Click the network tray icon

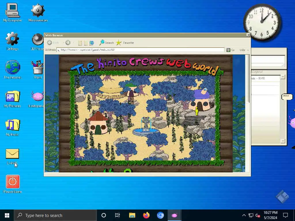pos(251,215)
